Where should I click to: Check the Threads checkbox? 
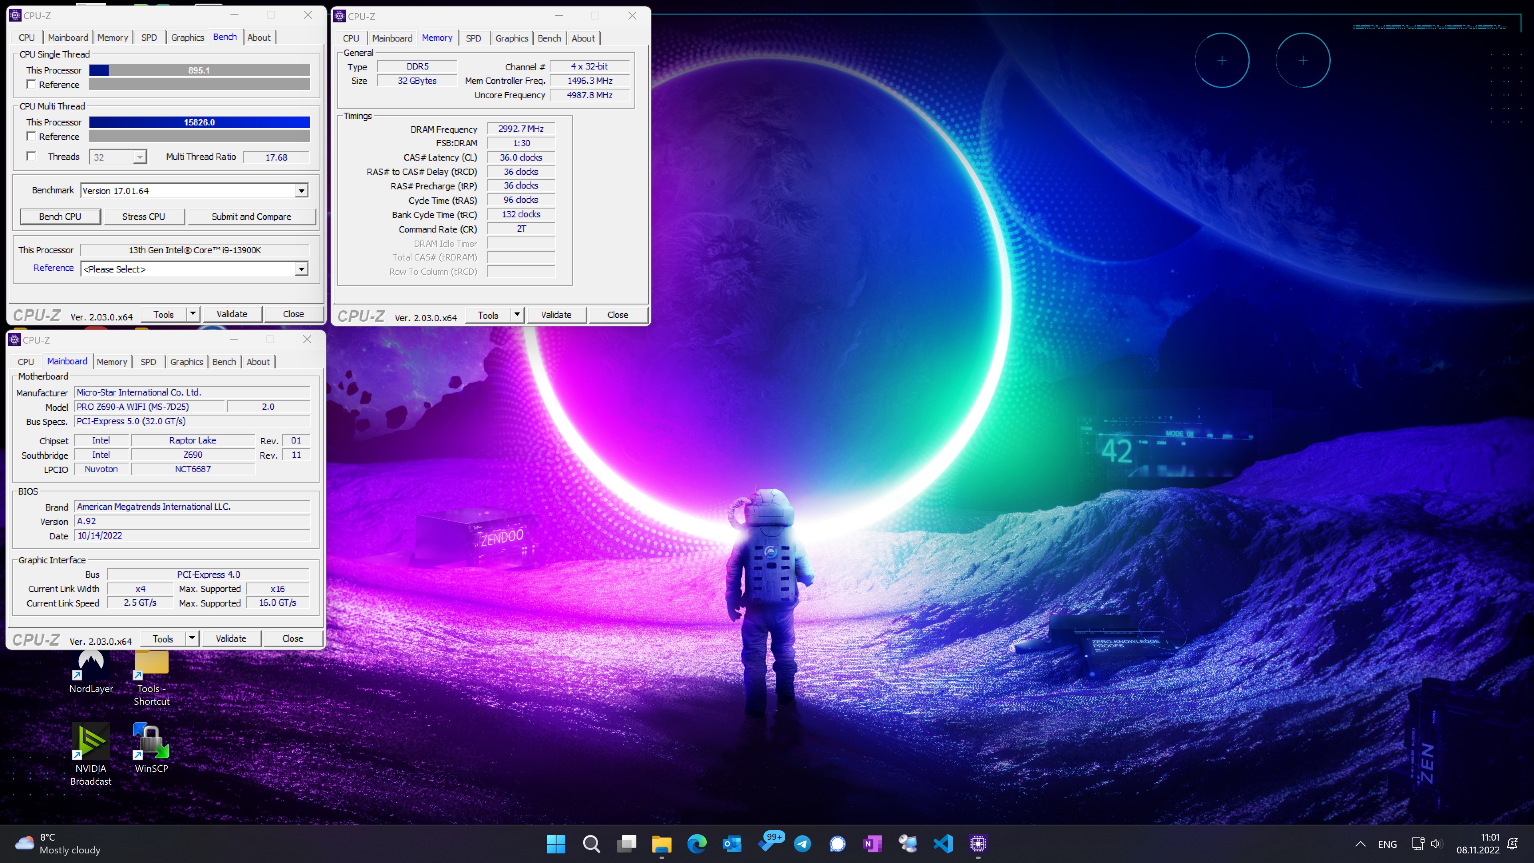[x=32, y=157]
